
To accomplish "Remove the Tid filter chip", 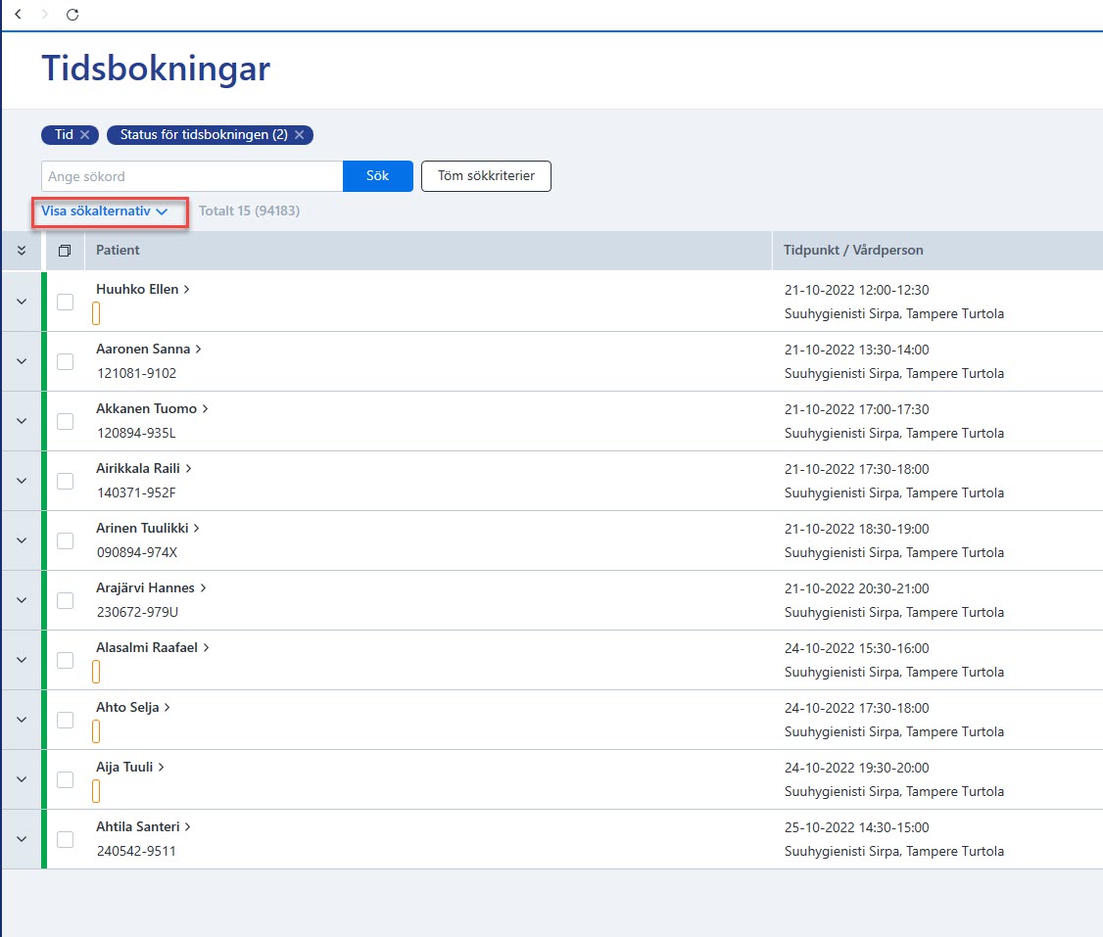I will [x=85, y=134].
